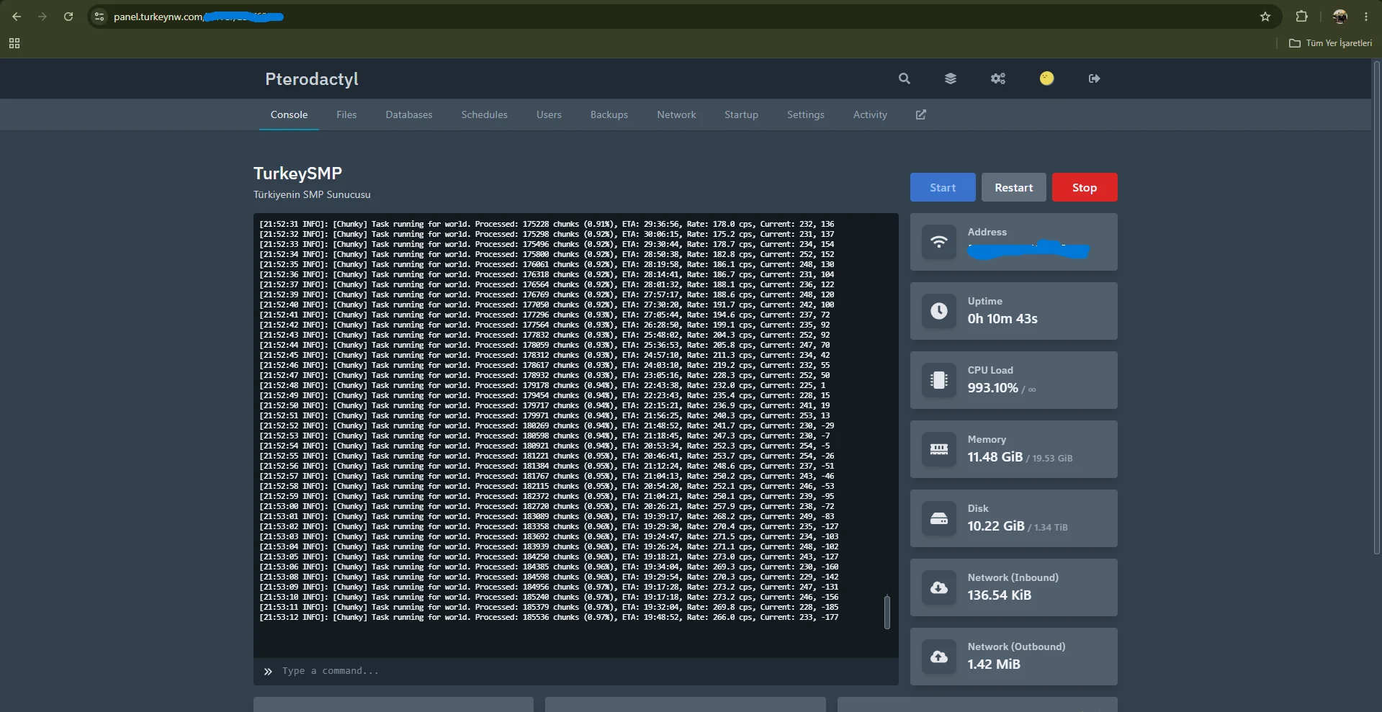This screenshot has height=712, width=1382.
Task: Click the command prompt chevrons icon
Action: pos(268,672)
